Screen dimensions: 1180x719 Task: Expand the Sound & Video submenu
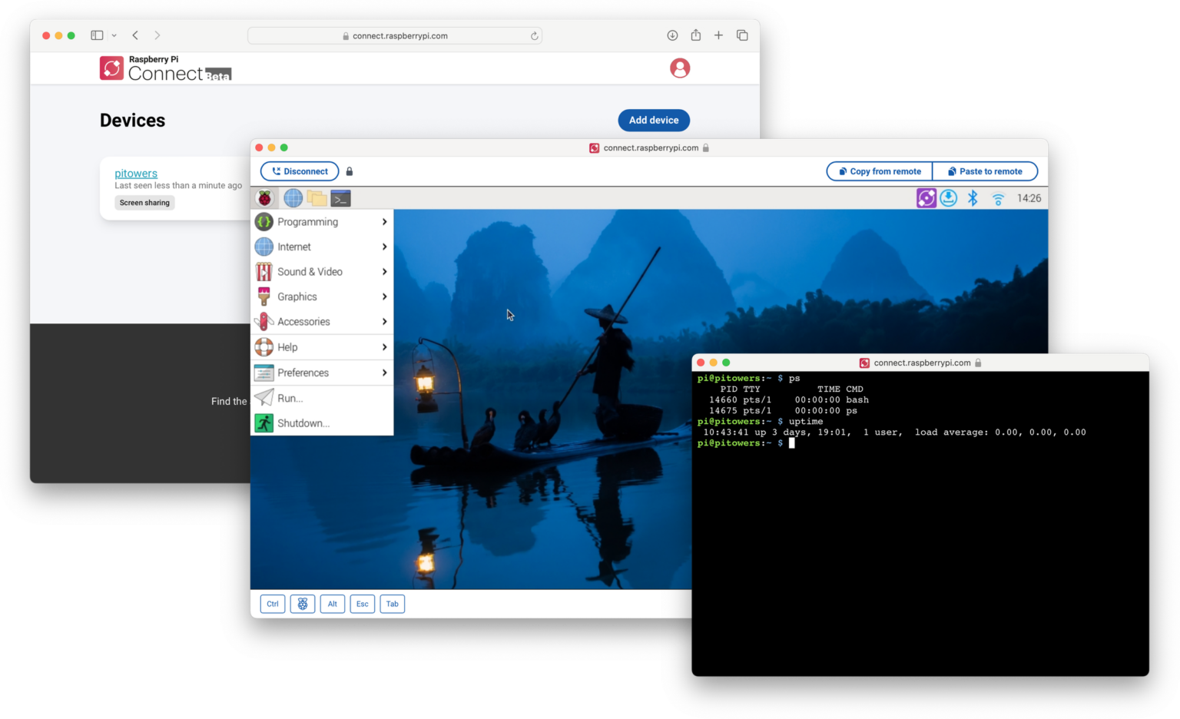pos(310,271)
